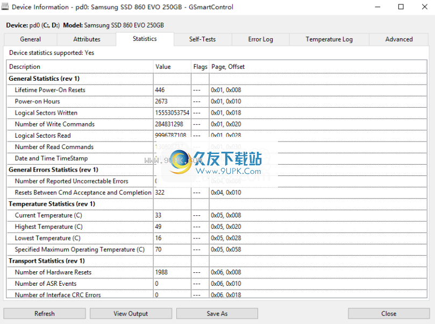435x324 pixels.
Task: Click the Device: pd0 (C:, D:) label
Action: (x=33, y=25)
